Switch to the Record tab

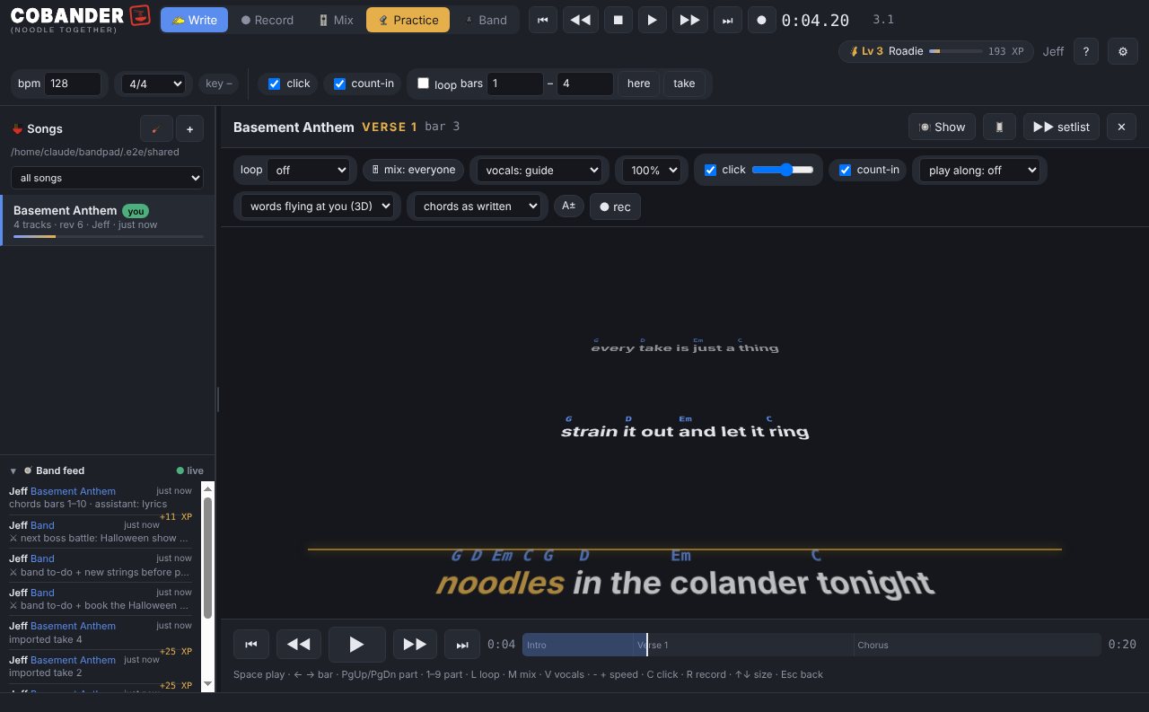pyautogui.click(x=268, y=20)
